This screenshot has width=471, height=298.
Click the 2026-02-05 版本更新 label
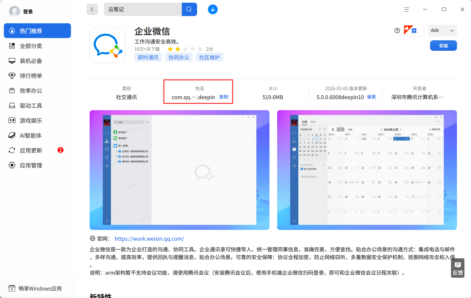tap(346, 88)
